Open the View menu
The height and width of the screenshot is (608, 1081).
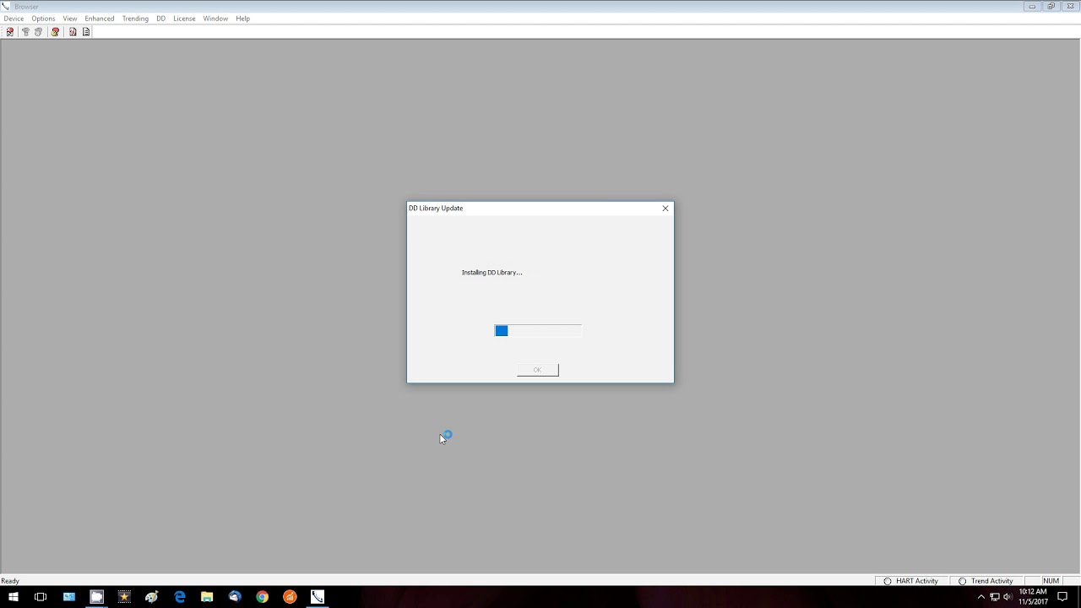click(x=70, y=19)
